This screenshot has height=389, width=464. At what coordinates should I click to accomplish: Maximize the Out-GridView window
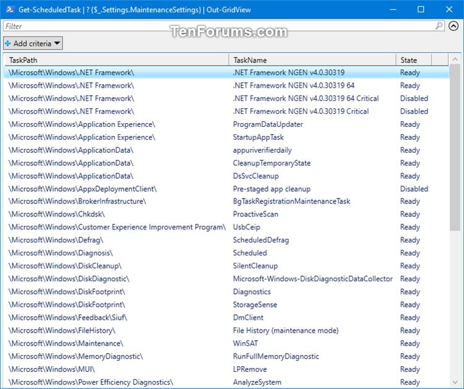tap(421, 9)
